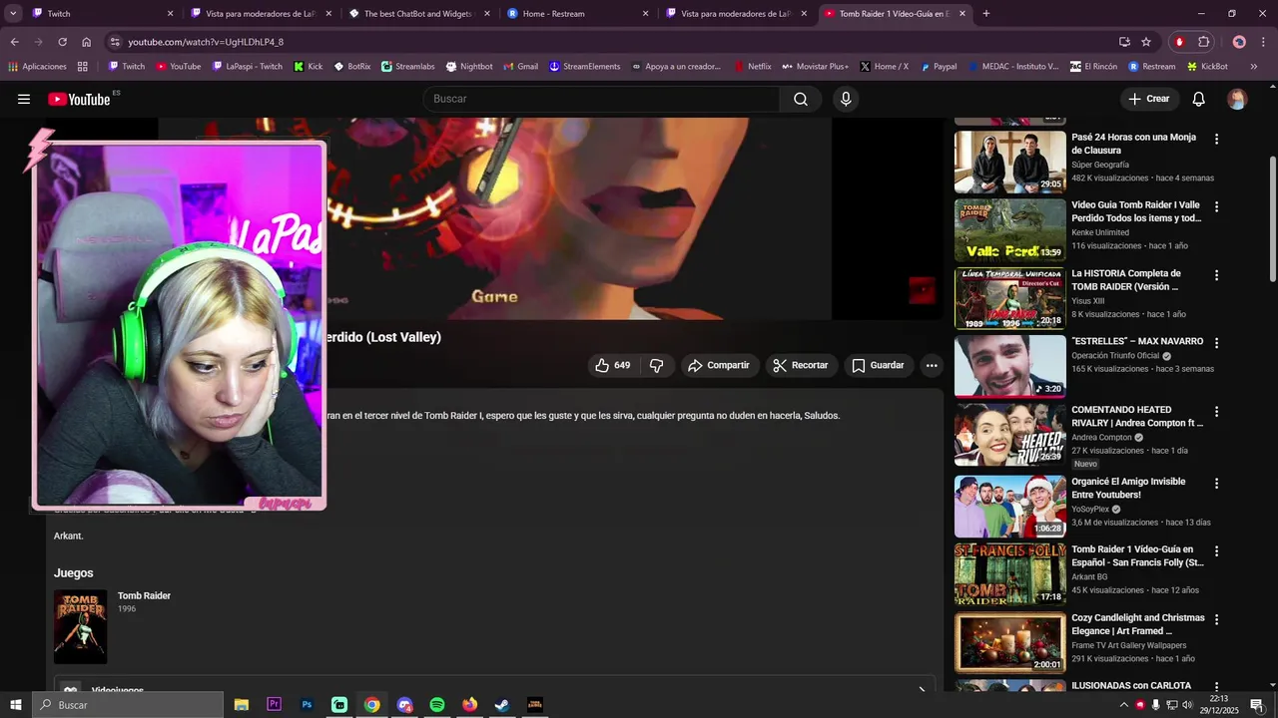Open Spotify from taskbar
The image size is (1278, 718).
pos(437,705)
